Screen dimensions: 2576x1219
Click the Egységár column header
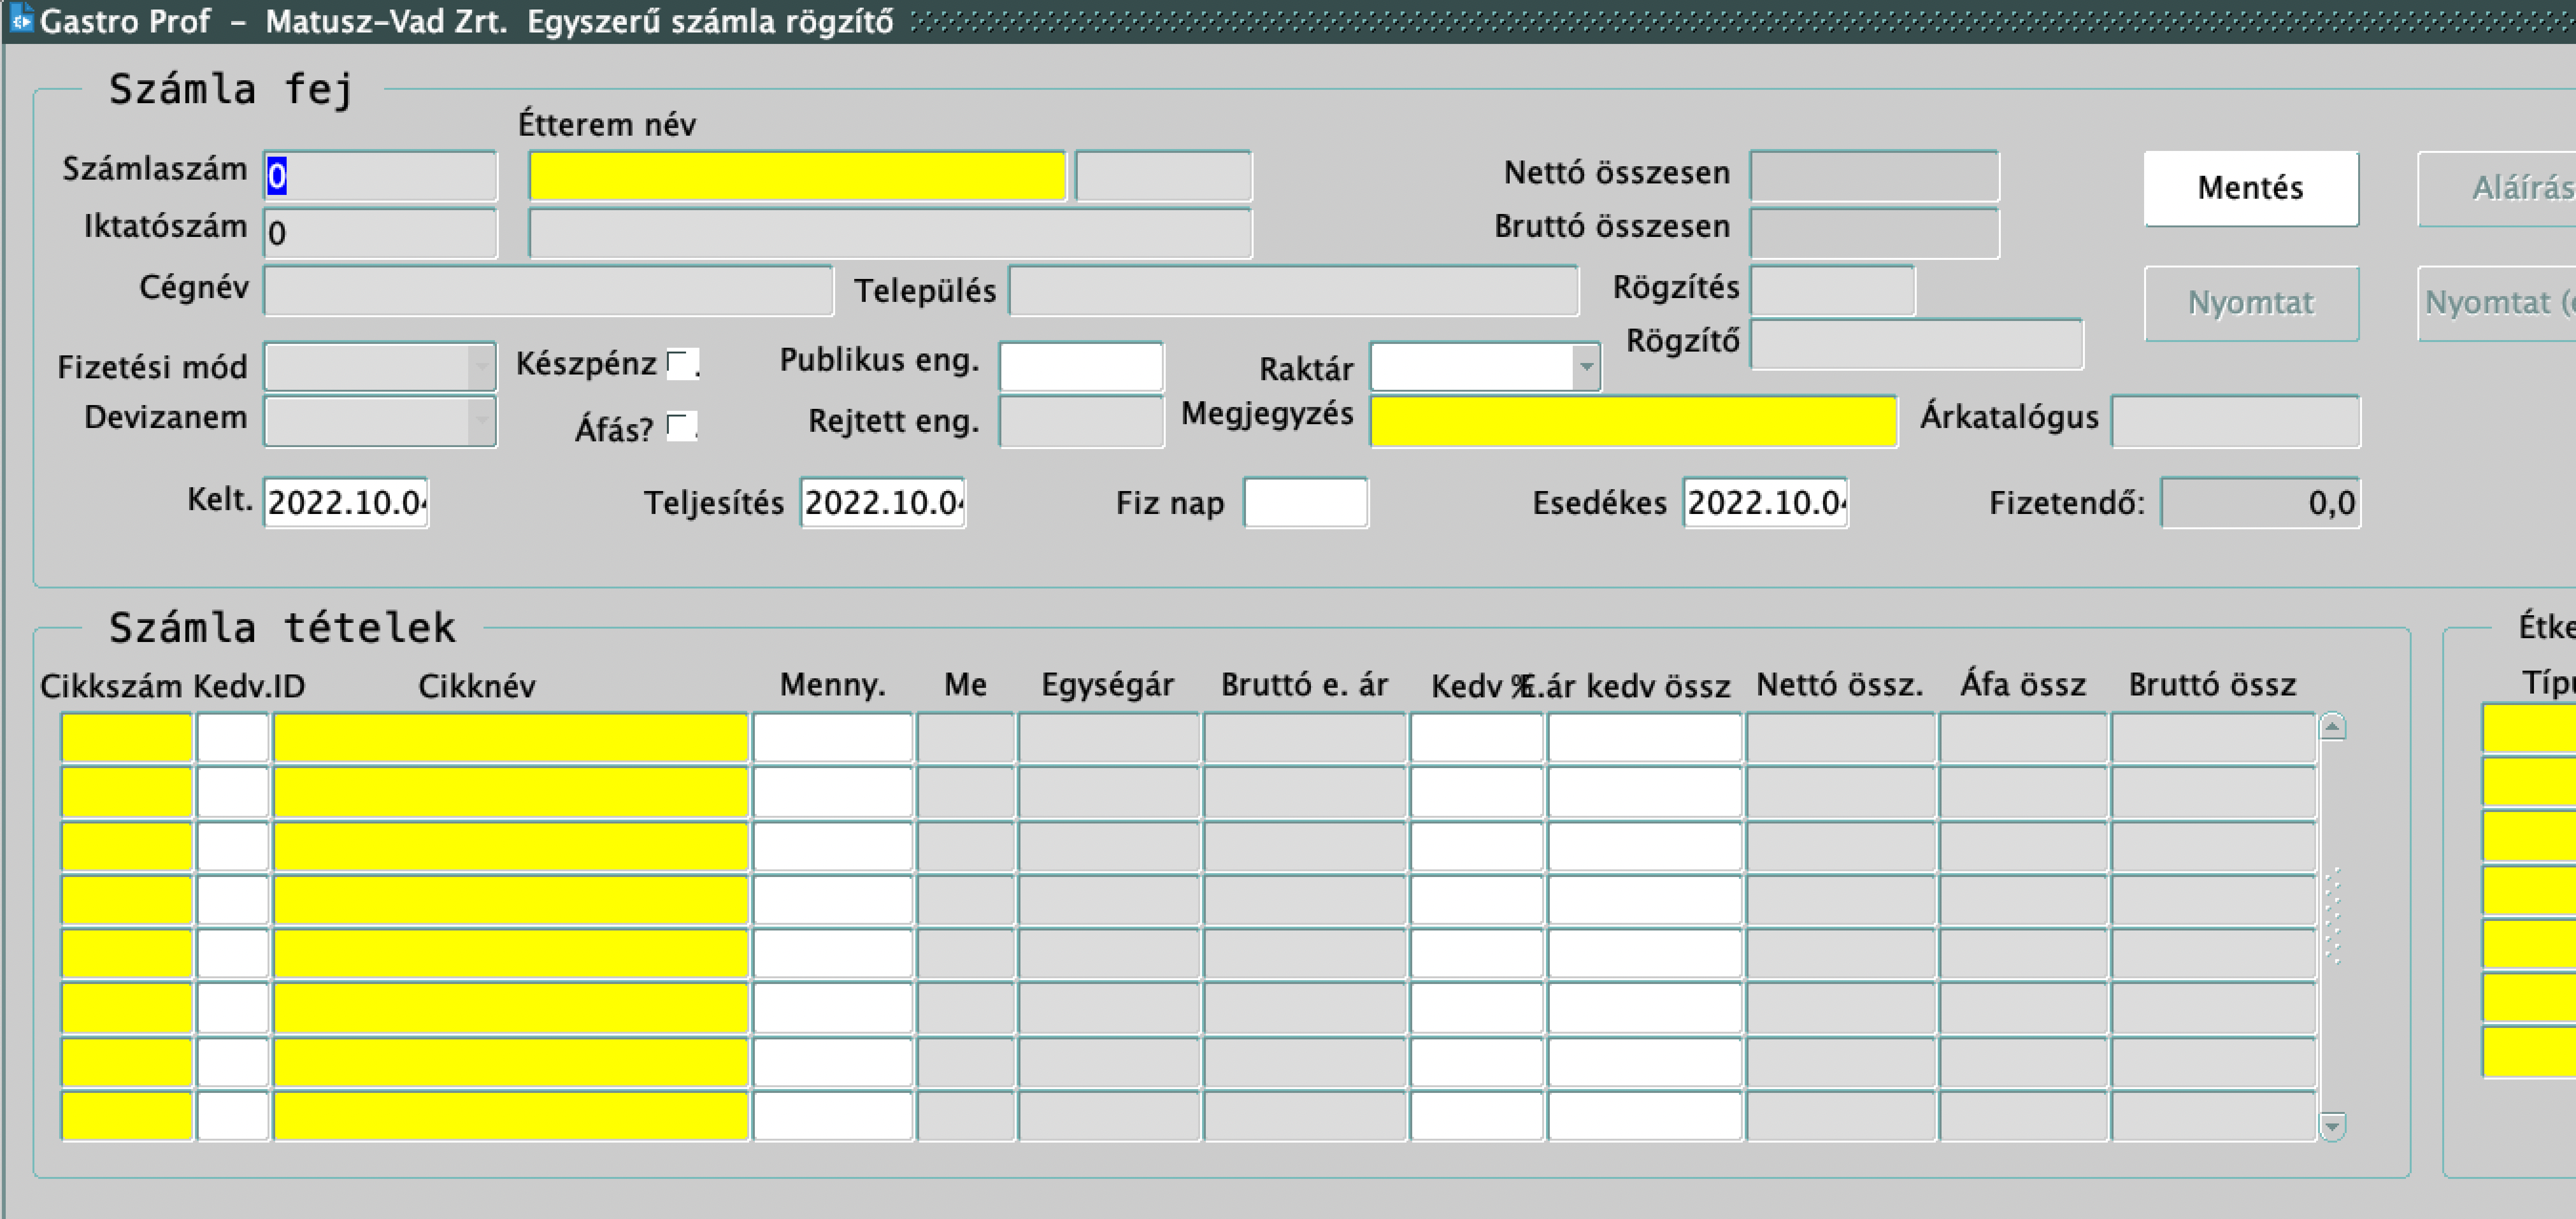pyautogui.click(x=1107, y=686)
